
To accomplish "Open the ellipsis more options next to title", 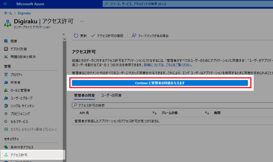I will [82, 21].
